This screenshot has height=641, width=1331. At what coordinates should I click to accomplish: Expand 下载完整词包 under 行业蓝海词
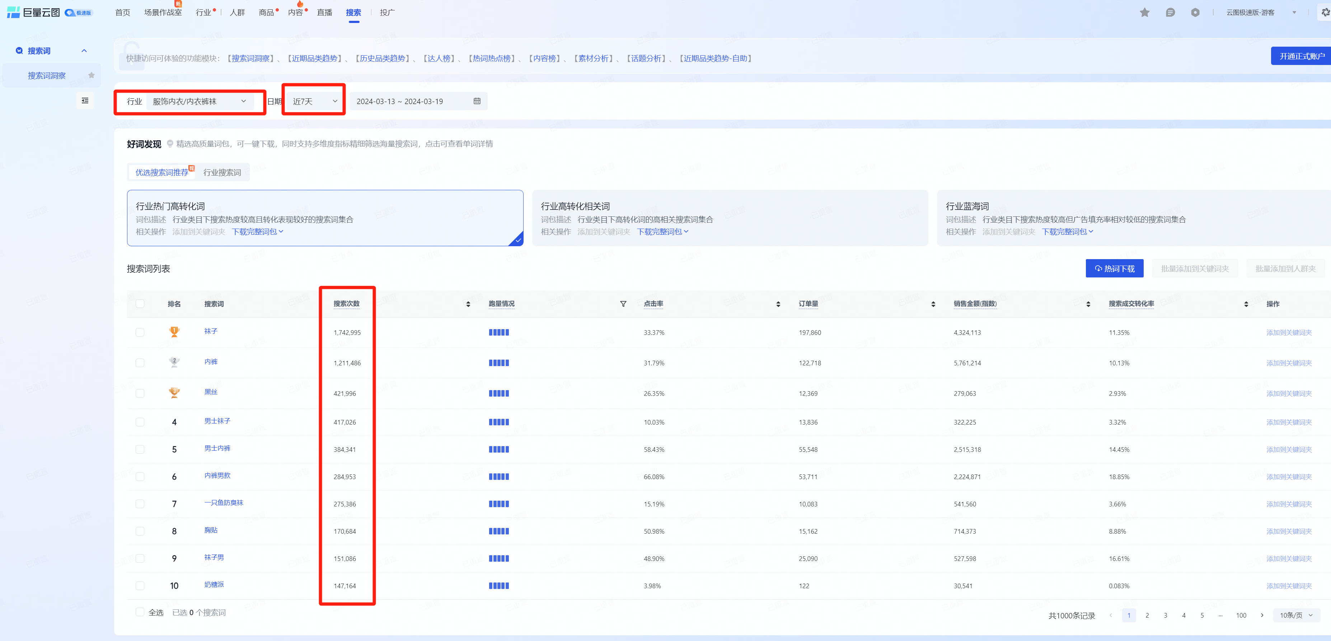point(1068,231)
